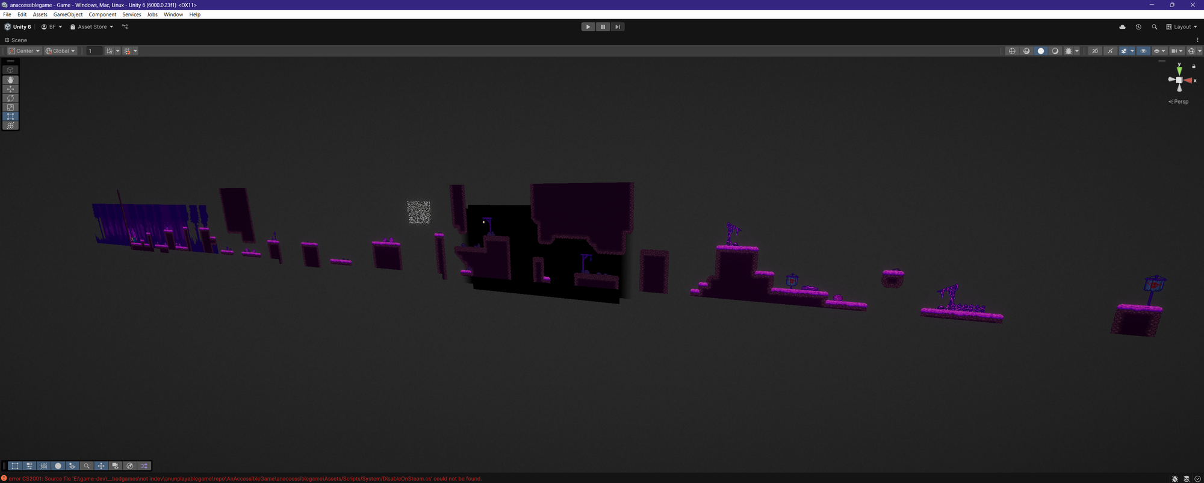Click the error icon in status bar
Viewport: 1204px width, 483px height.
pyautogui.click(x=4, y=478)
